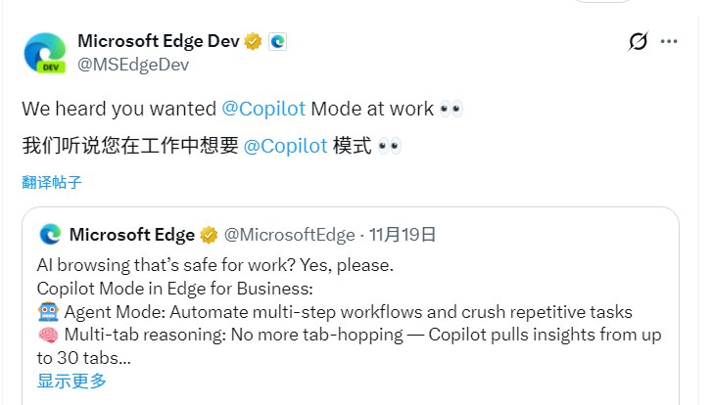Click the gold verified badge in the quoted post

209,235
